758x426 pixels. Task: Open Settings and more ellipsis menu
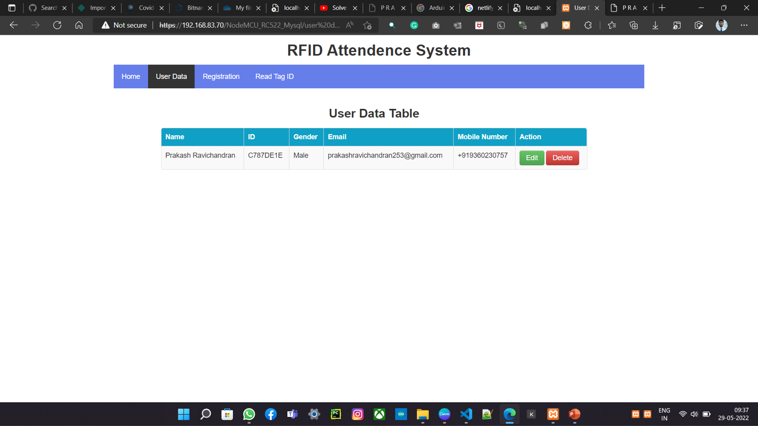coord(744,25)
